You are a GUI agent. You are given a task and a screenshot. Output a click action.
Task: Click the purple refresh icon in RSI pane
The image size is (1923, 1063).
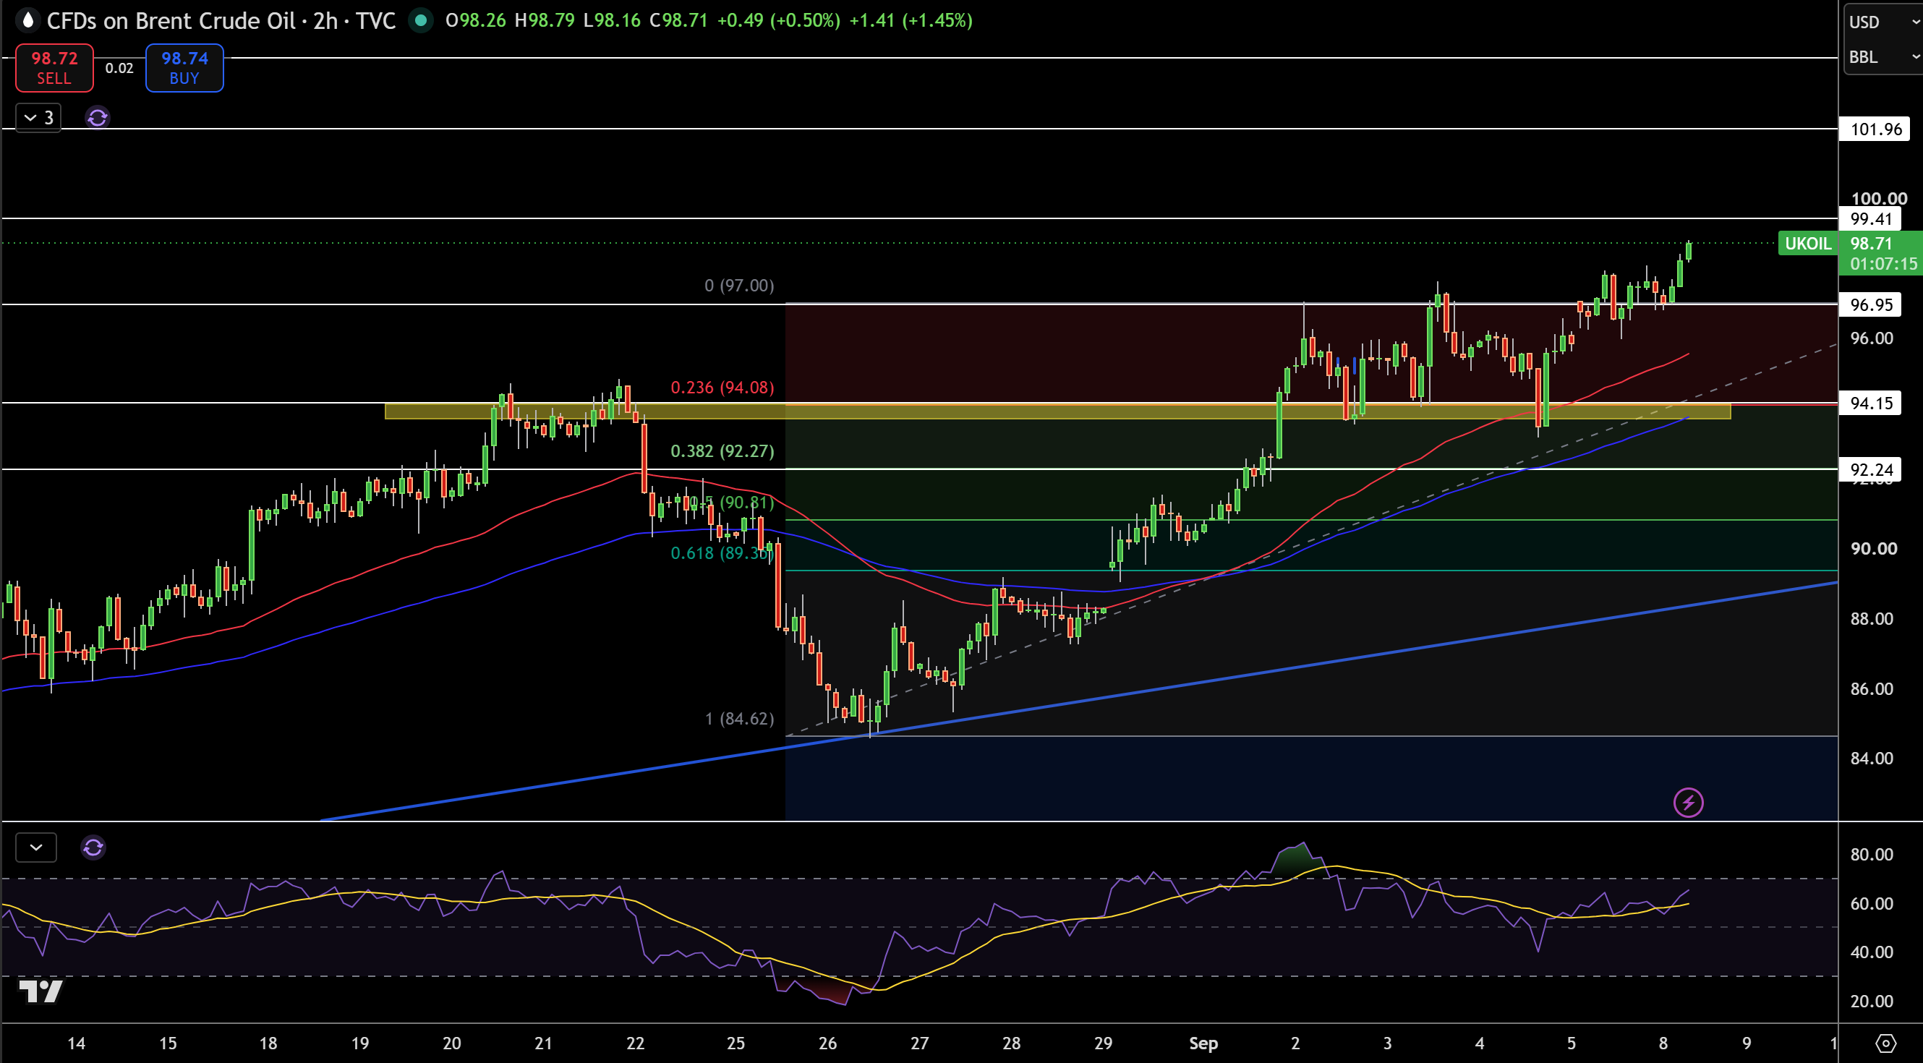pos(93,848)
